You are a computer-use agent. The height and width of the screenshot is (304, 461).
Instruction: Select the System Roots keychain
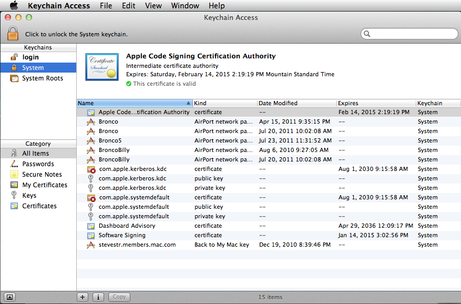(x=38, y=78)
